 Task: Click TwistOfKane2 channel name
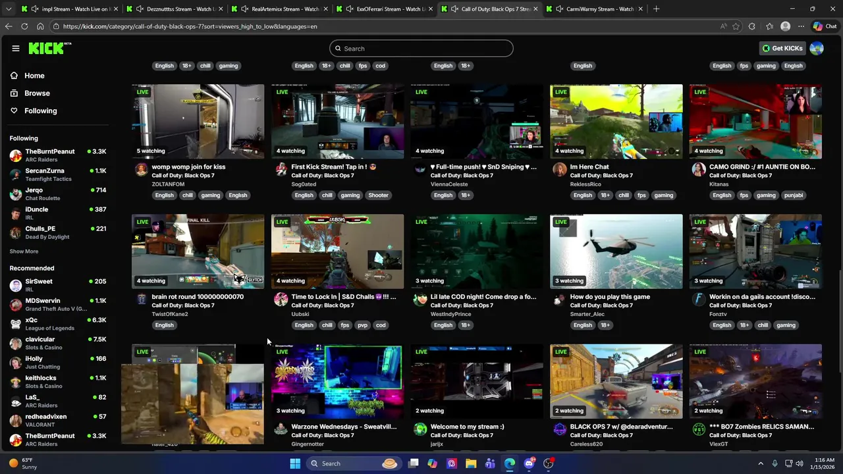point(170,314)
